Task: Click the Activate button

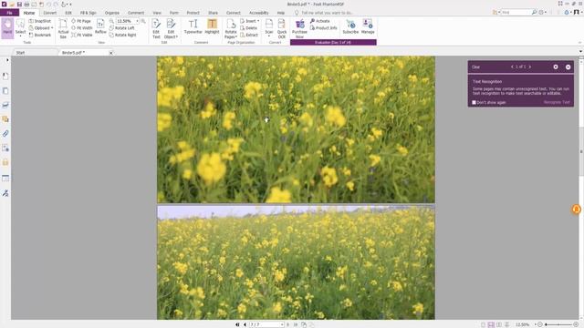Action: [x=320, y=21]
